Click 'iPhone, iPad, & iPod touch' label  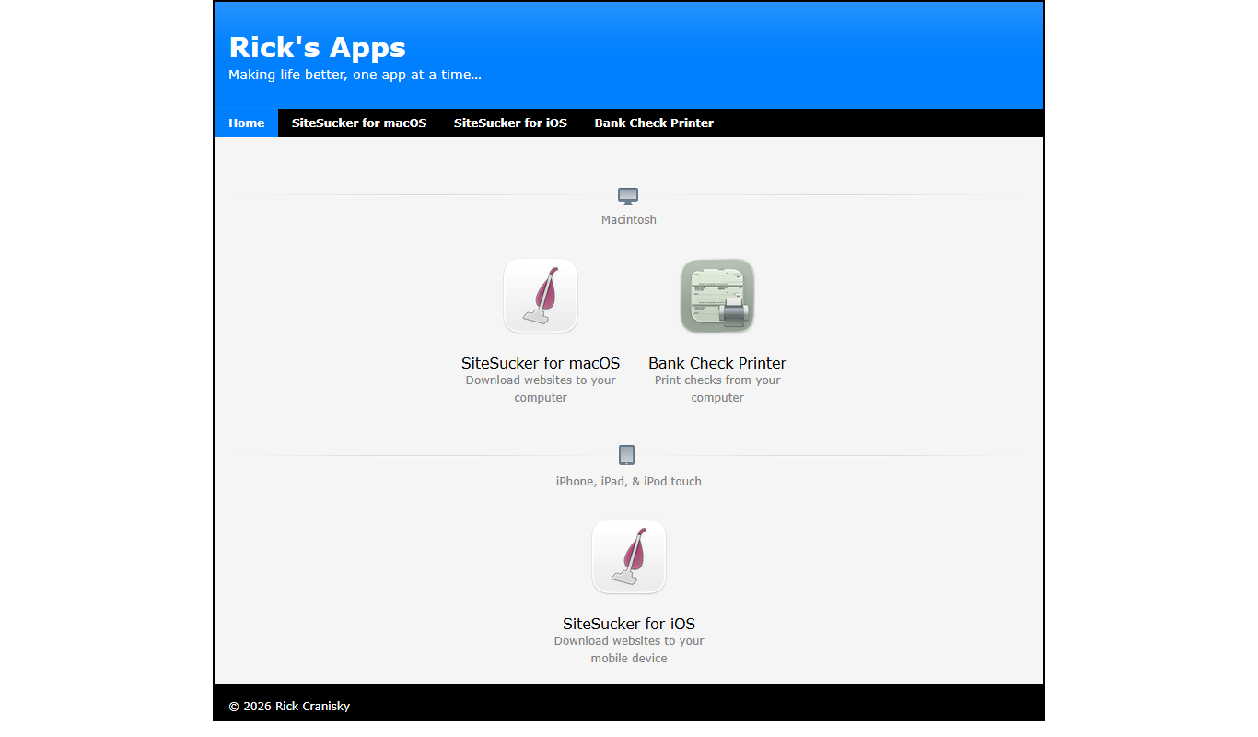click(629, 481)
